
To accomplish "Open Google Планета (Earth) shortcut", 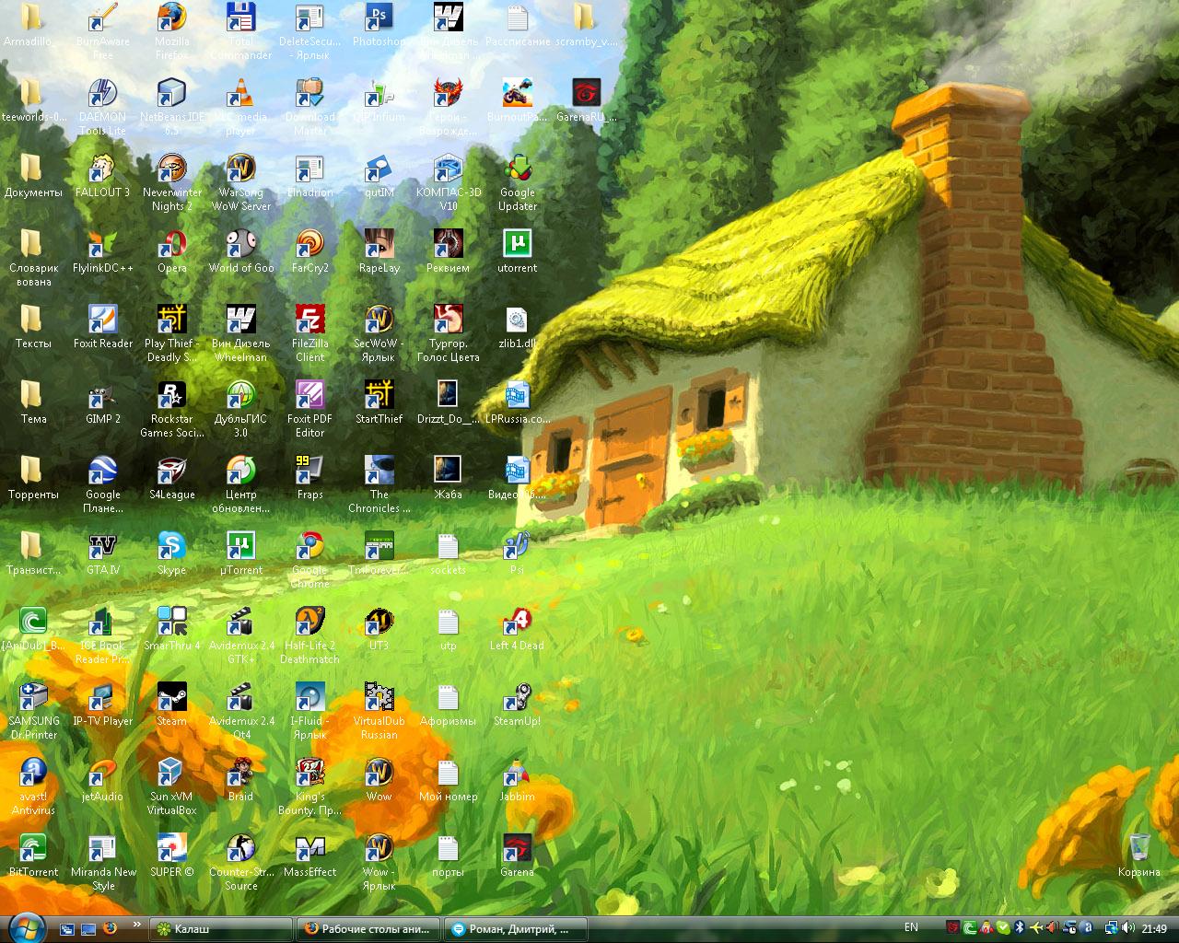I will click(x=103, y=484).
